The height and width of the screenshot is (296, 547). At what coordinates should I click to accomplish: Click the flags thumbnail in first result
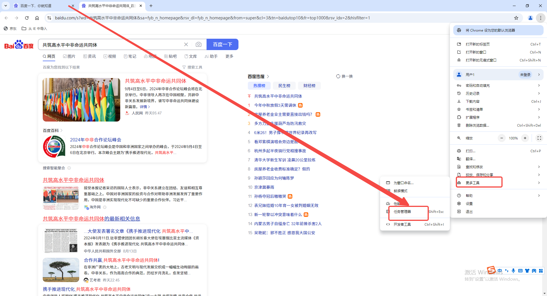tap(81, 100)
